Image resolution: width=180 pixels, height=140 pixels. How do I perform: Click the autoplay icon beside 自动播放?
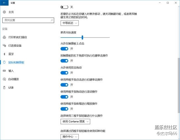(4, 79)
